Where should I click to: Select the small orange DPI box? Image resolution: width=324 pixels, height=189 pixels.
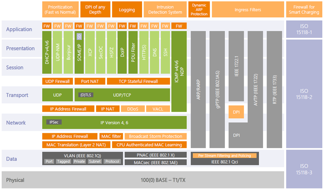[236, 112]
